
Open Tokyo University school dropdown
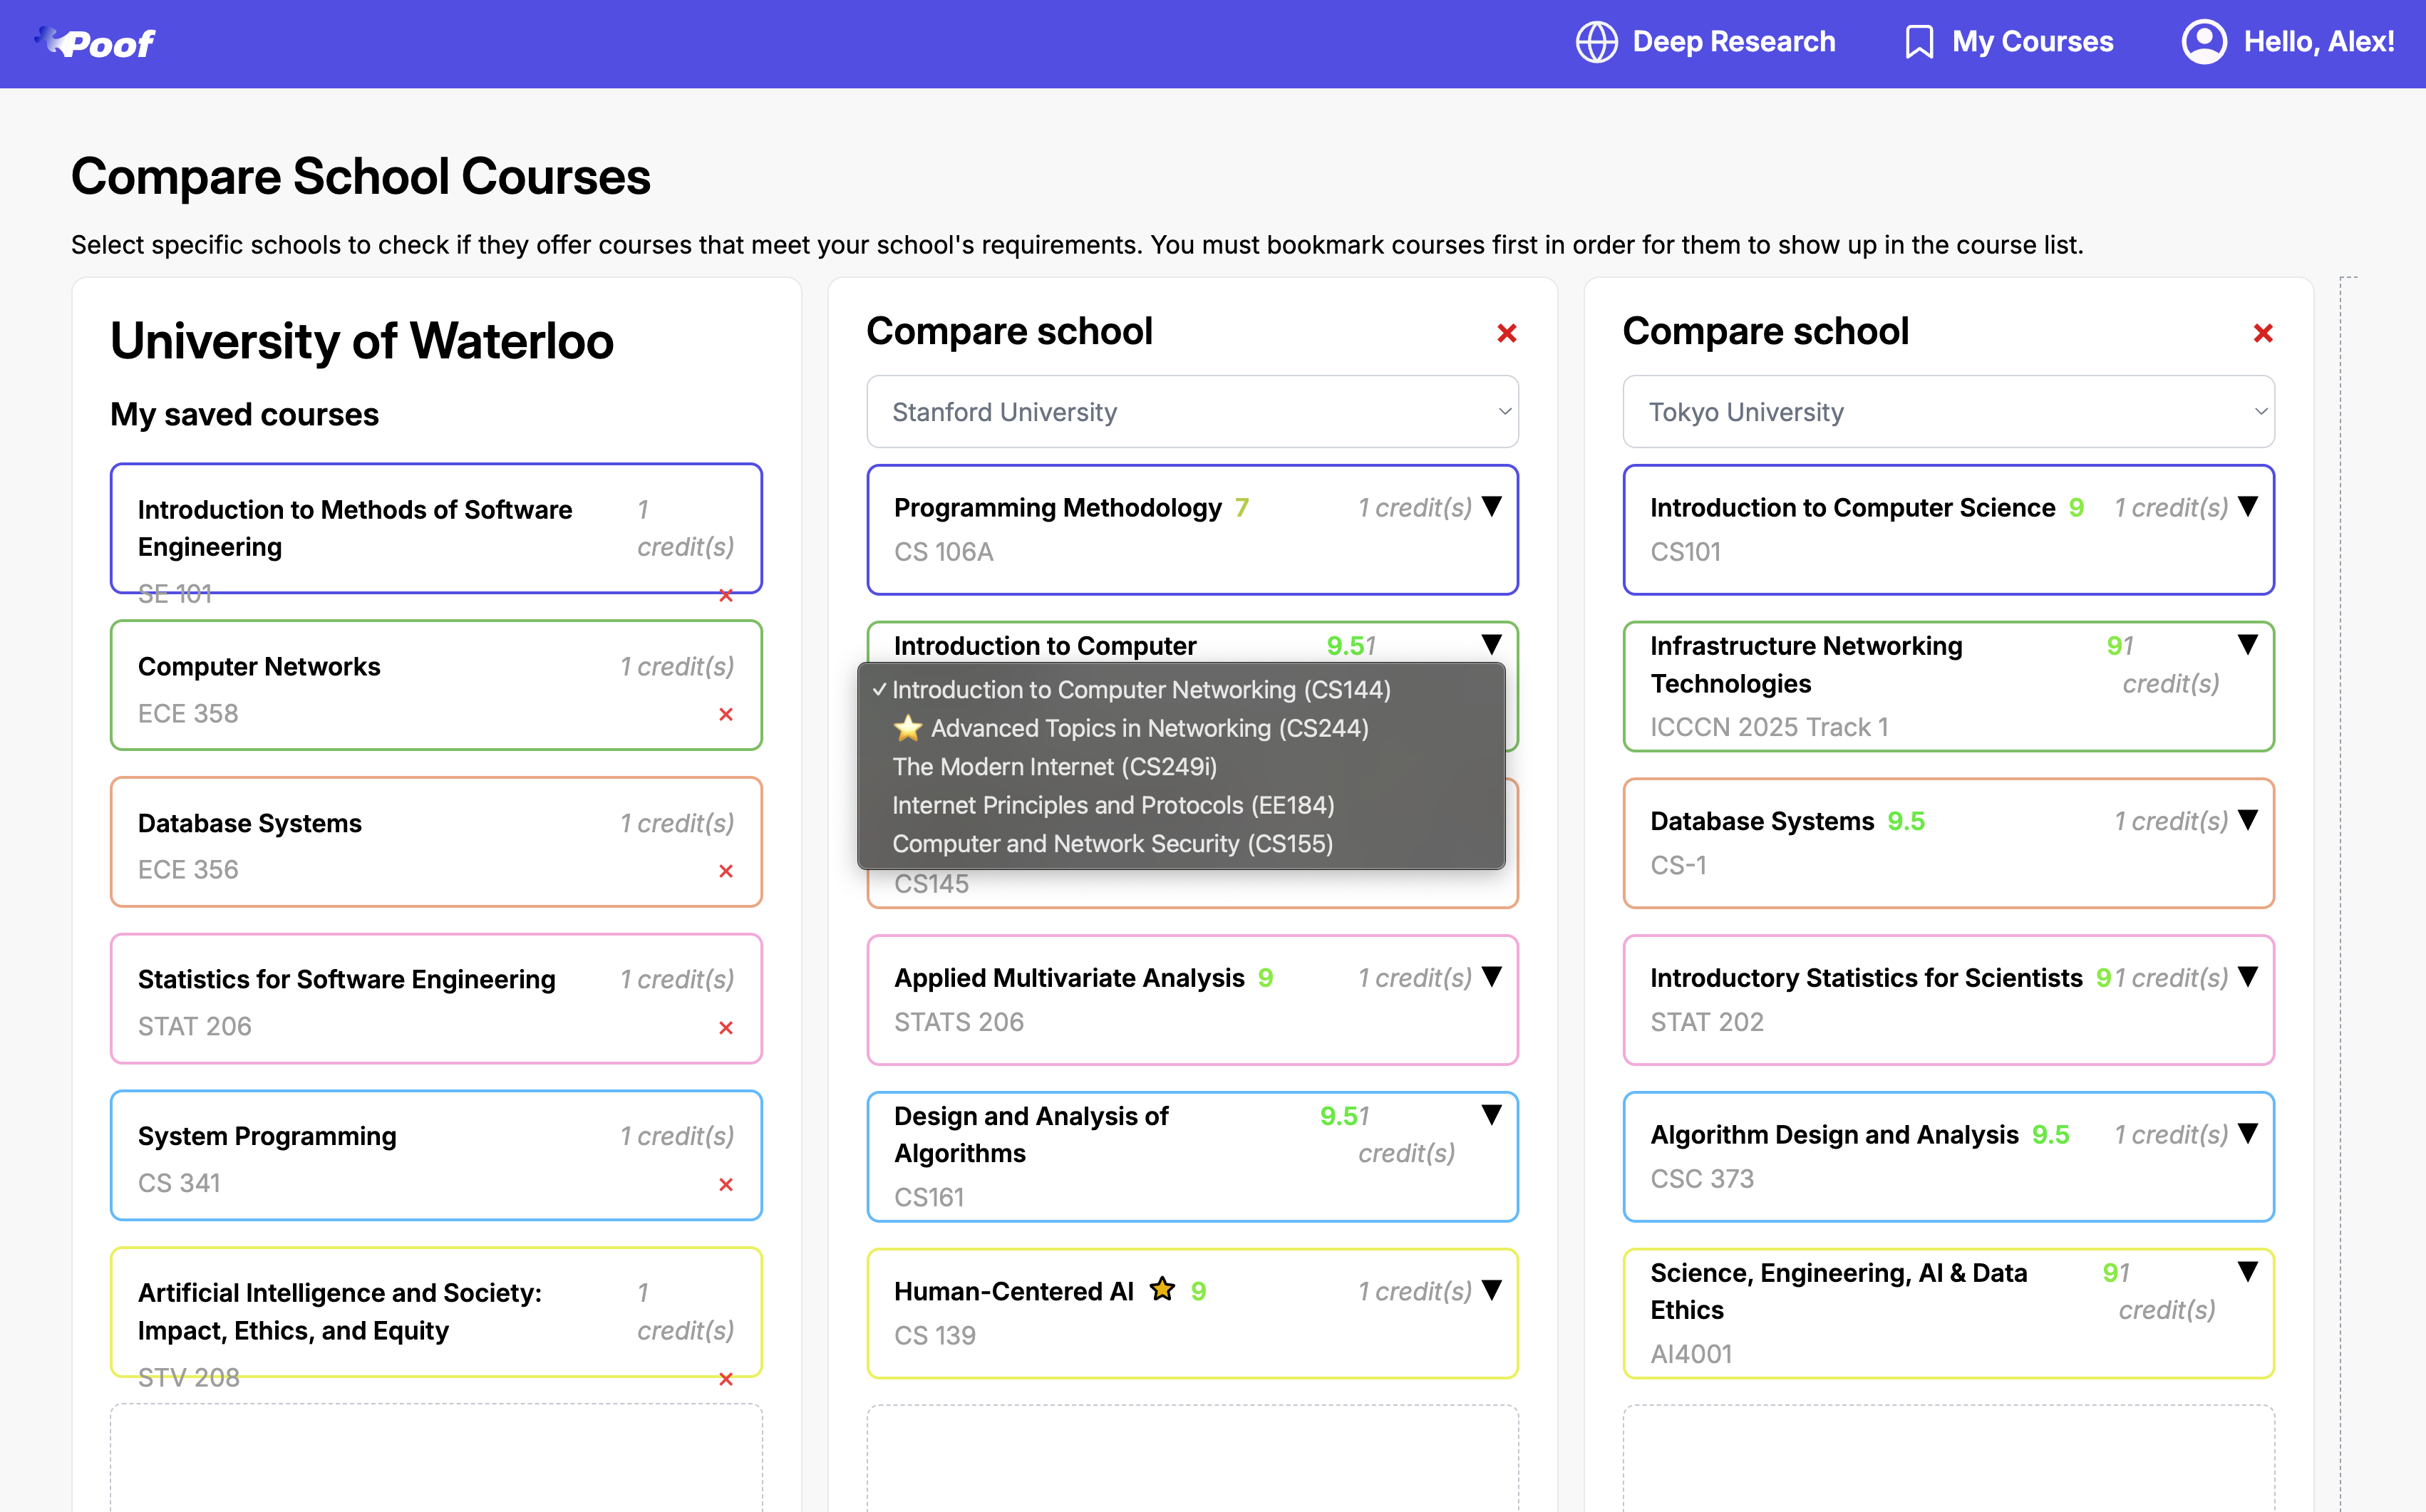coord(1948,412)
